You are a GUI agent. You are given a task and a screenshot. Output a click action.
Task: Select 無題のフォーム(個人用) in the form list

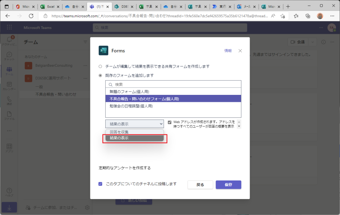pos(173,92)
